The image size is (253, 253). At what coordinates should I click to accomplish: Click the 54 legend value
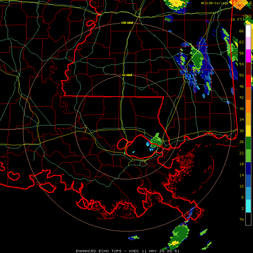coord(241,64)
